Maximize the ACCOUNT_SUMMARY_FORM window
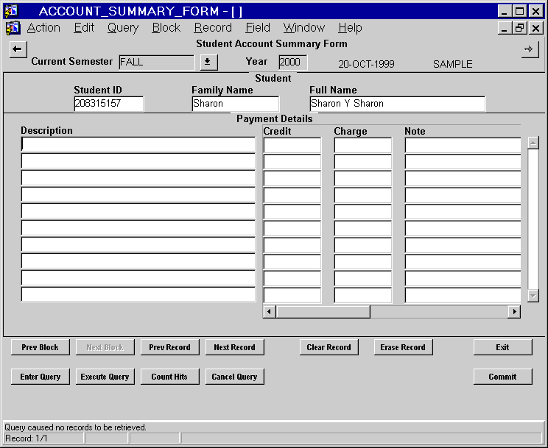 (520, 11)
